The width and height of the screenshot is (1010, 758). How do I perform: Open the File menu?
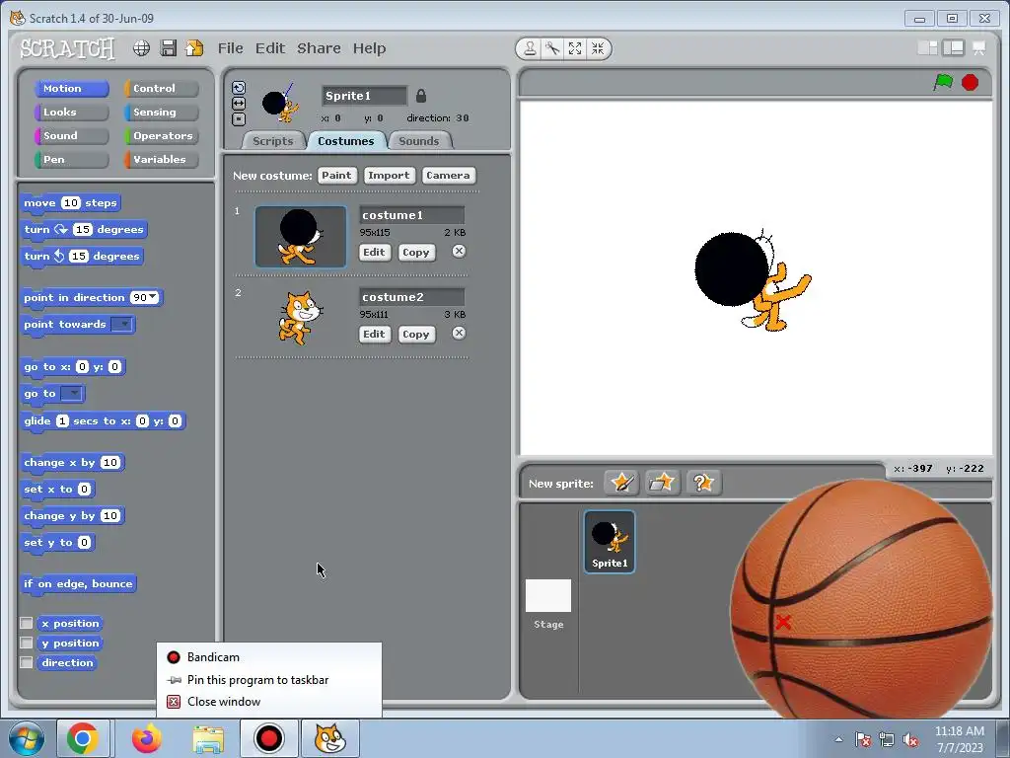point(230,48)
